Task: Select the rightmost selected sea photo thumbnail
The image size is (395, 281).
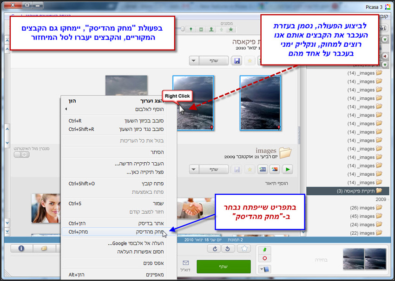Action: (x=260, y=103)
